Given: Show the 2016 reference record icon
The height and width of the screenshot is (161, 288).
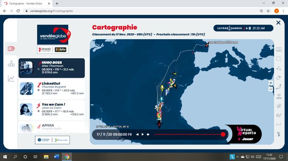Looking at the screenshot, I should [x=279, y=97].
